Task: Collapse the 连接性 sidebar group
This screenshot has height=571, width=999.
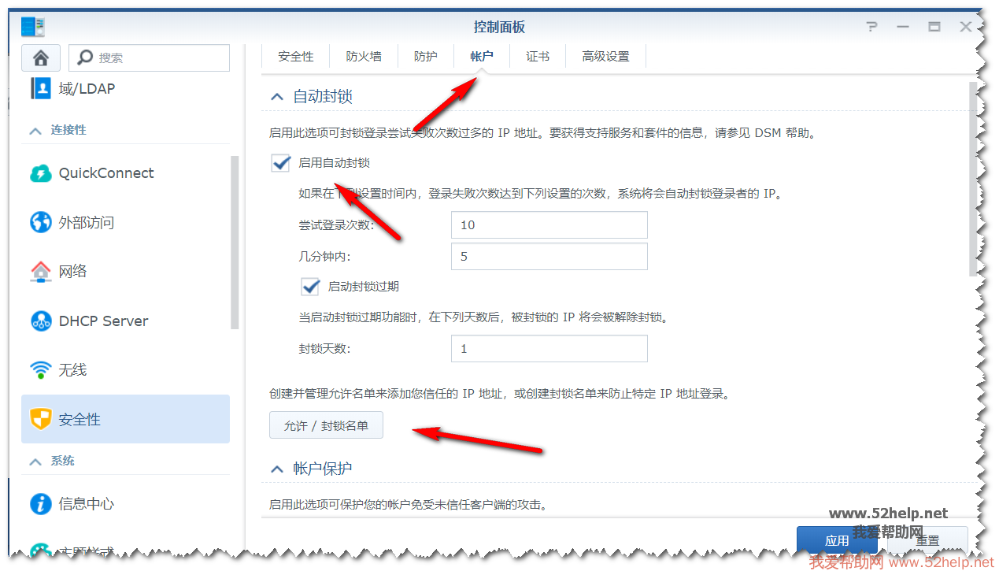Action: click(35, 131)
